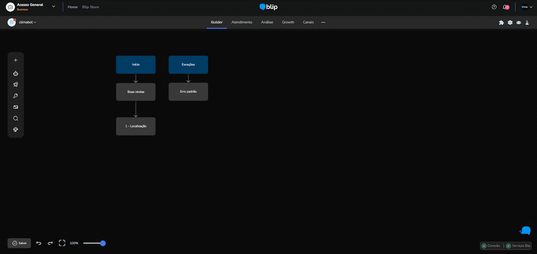Click the puzzle piece extensions icon

coord(501,23)
